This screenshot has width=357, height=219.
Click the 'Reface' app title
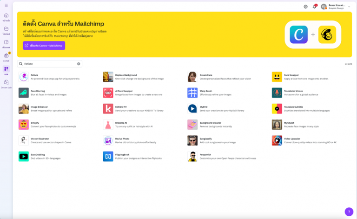pyautogui.click(x=34, y=75)
